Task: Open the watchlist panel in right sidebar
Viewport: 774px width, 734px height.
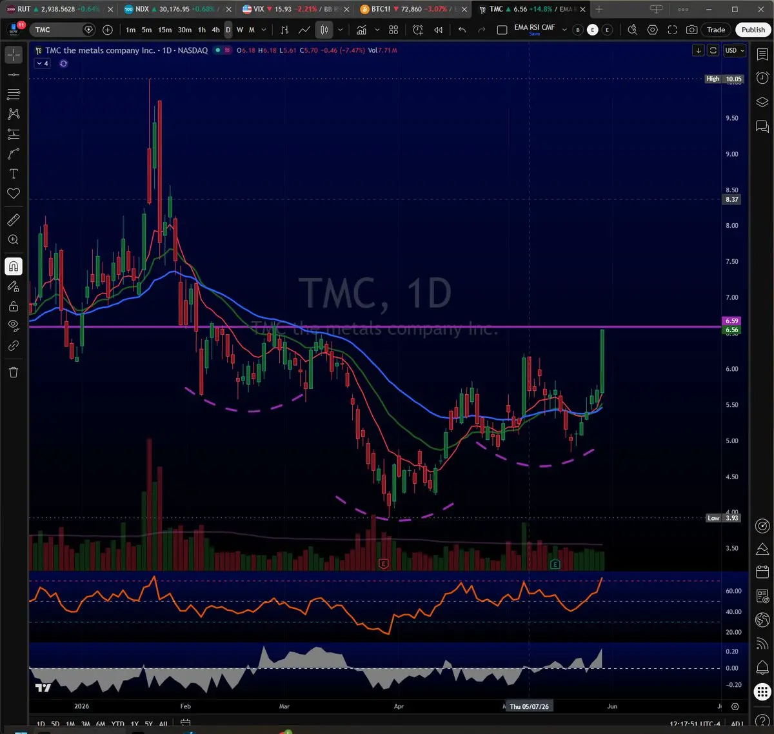Action: tap(762, 55)
